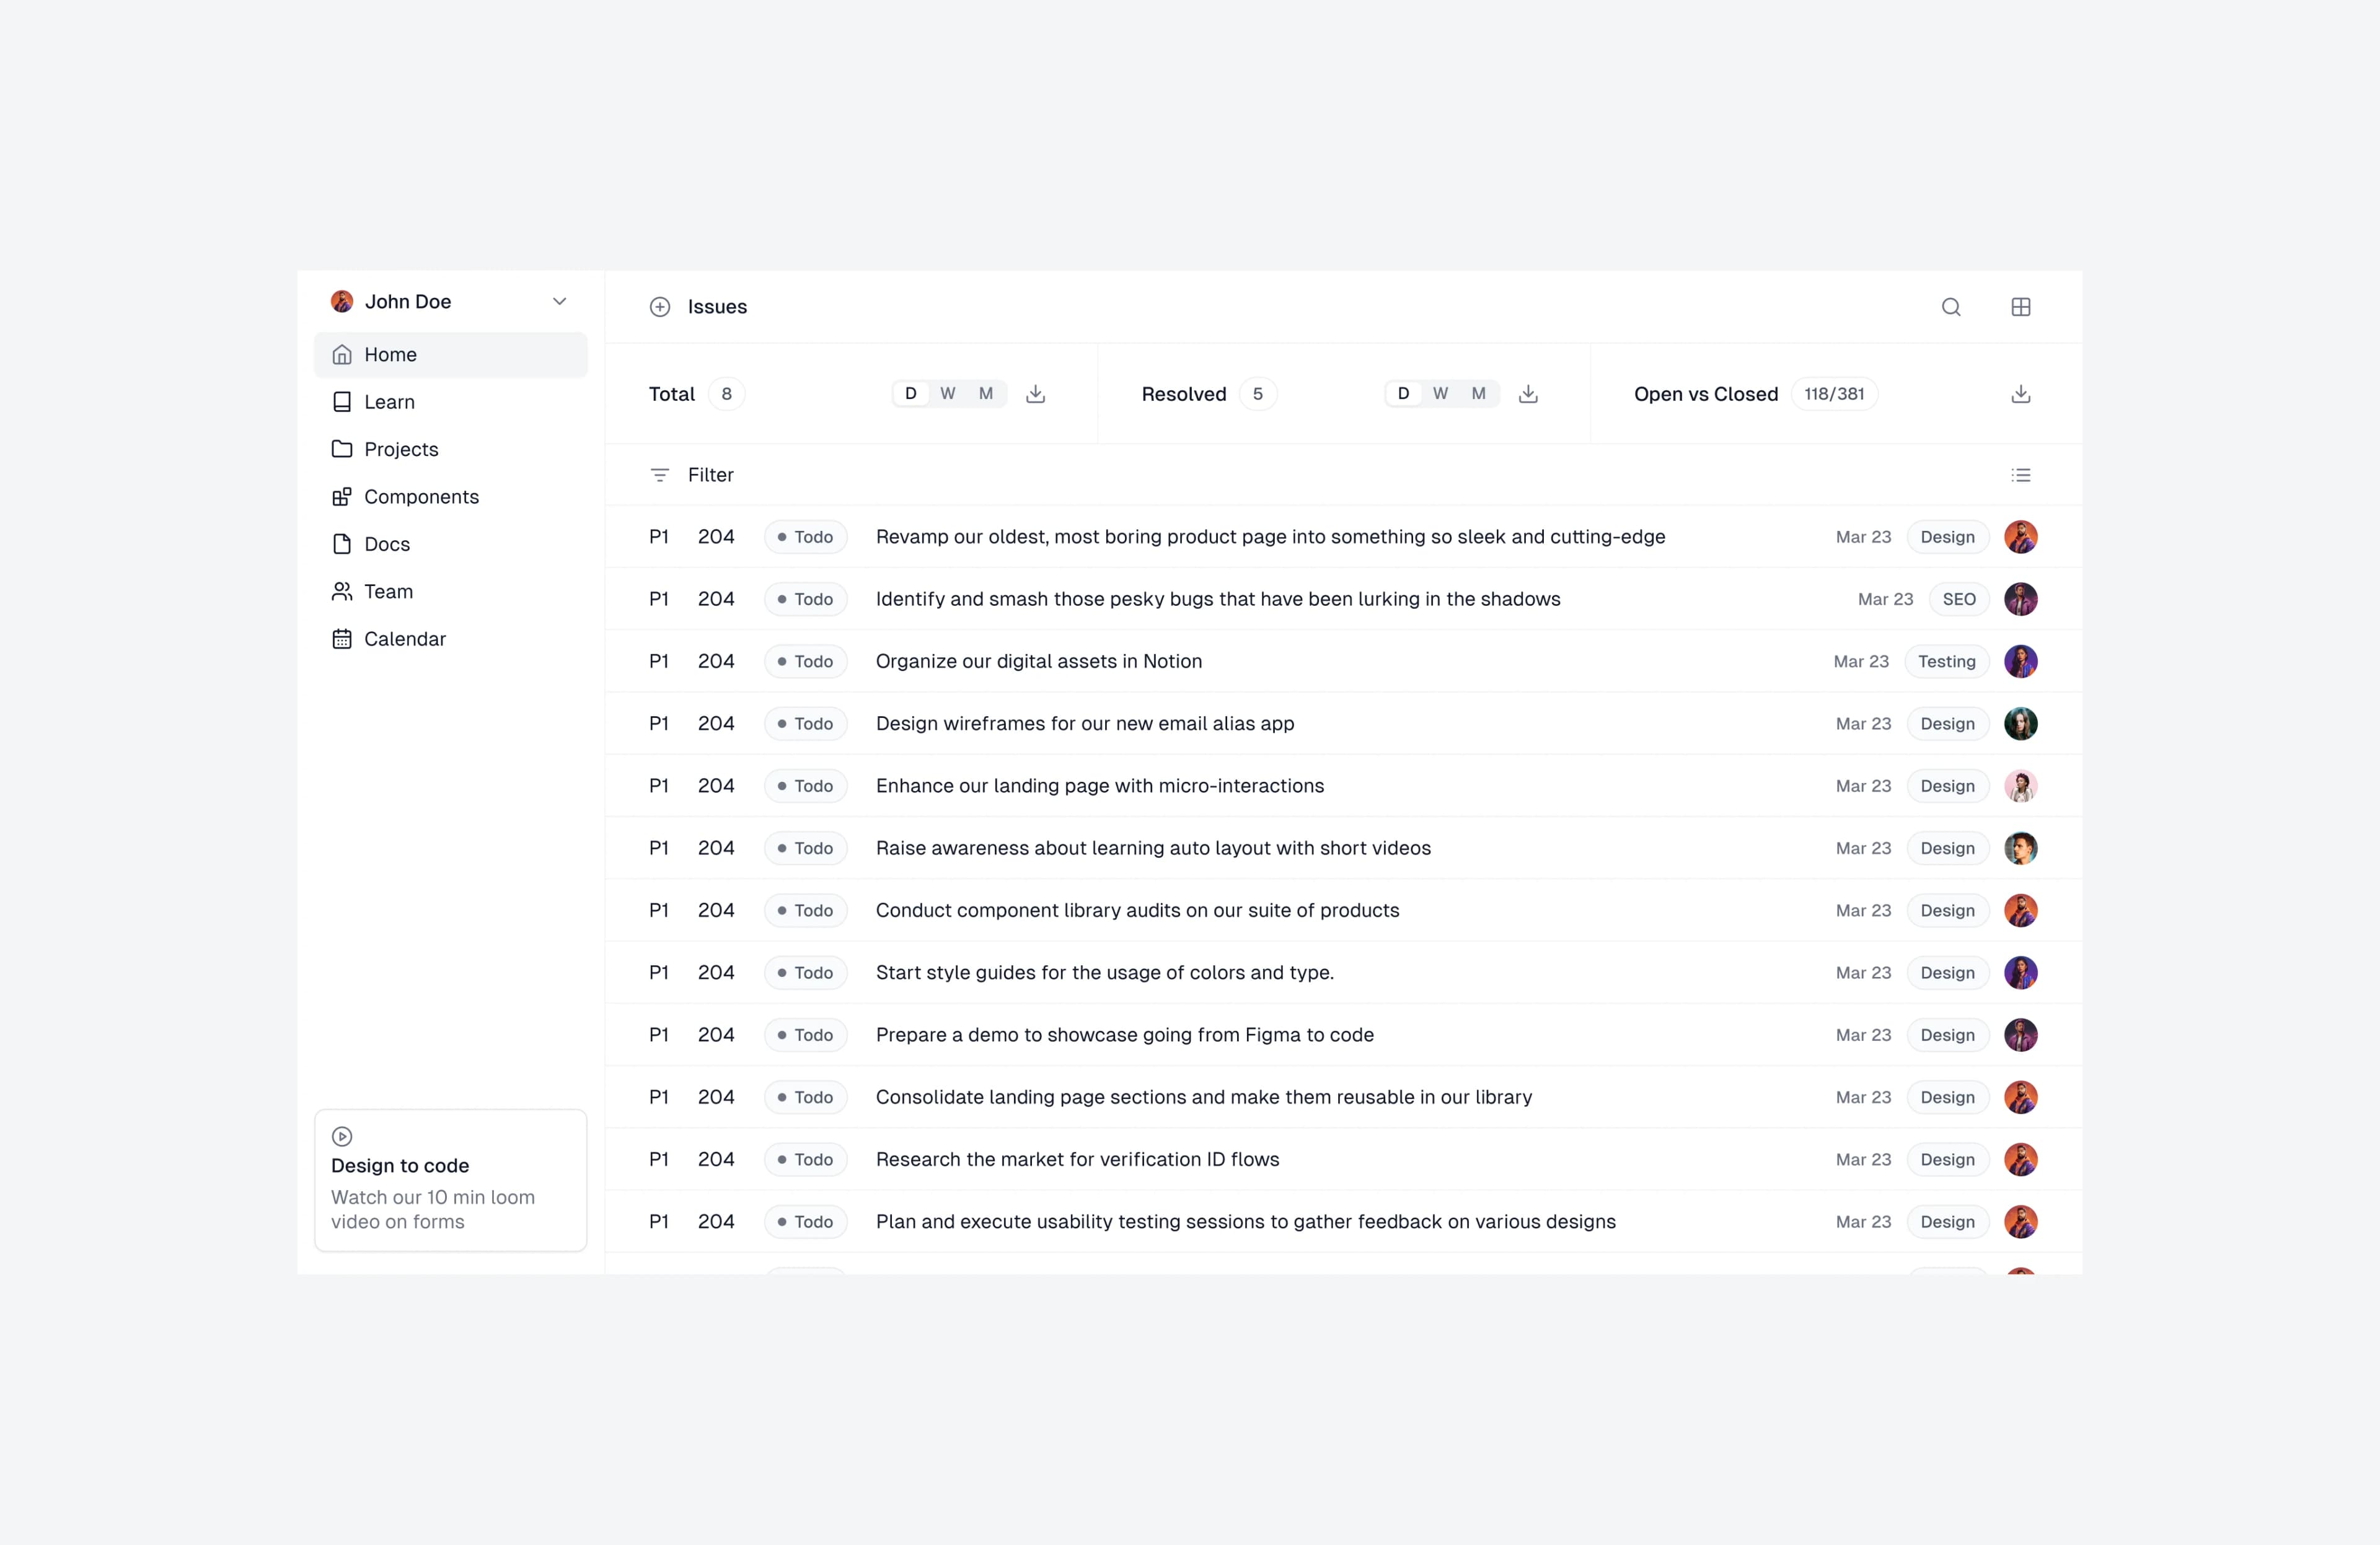Select D range in Resolved card
This screenshot has width=2380, height=1545.
[1404, 394]
